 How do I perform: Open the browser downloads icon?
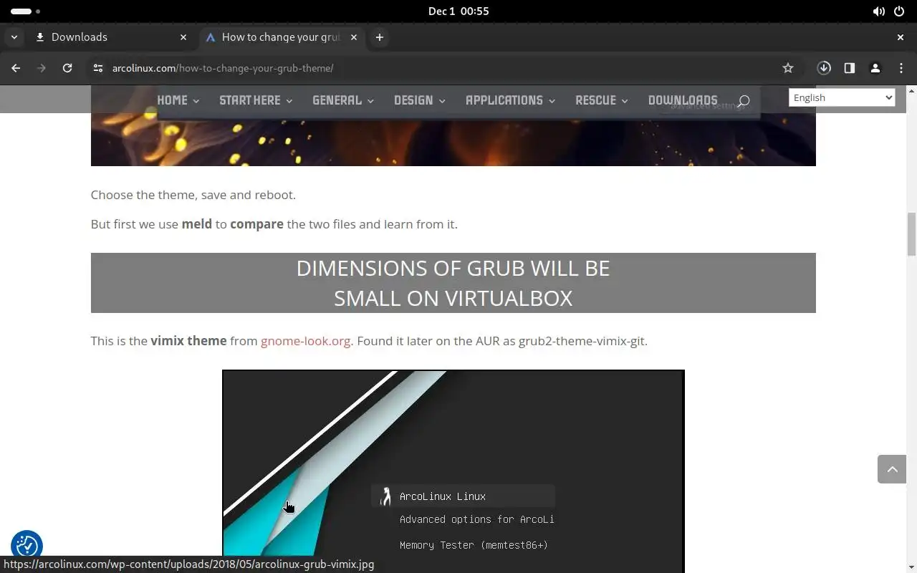click(x=824, y=68)
